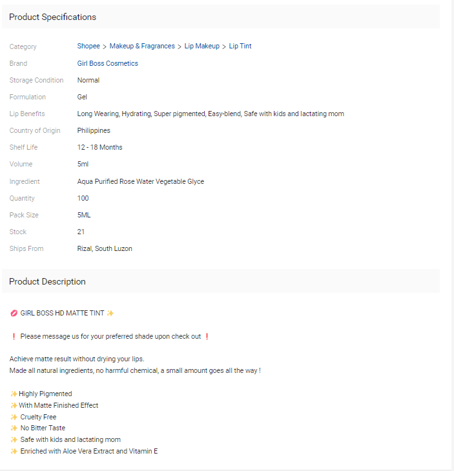Click sparkles emoji after GIRL BOSS HD MATTE TINT
The height and width of the screenshot is (471, 454).
(x=110, y=314)
